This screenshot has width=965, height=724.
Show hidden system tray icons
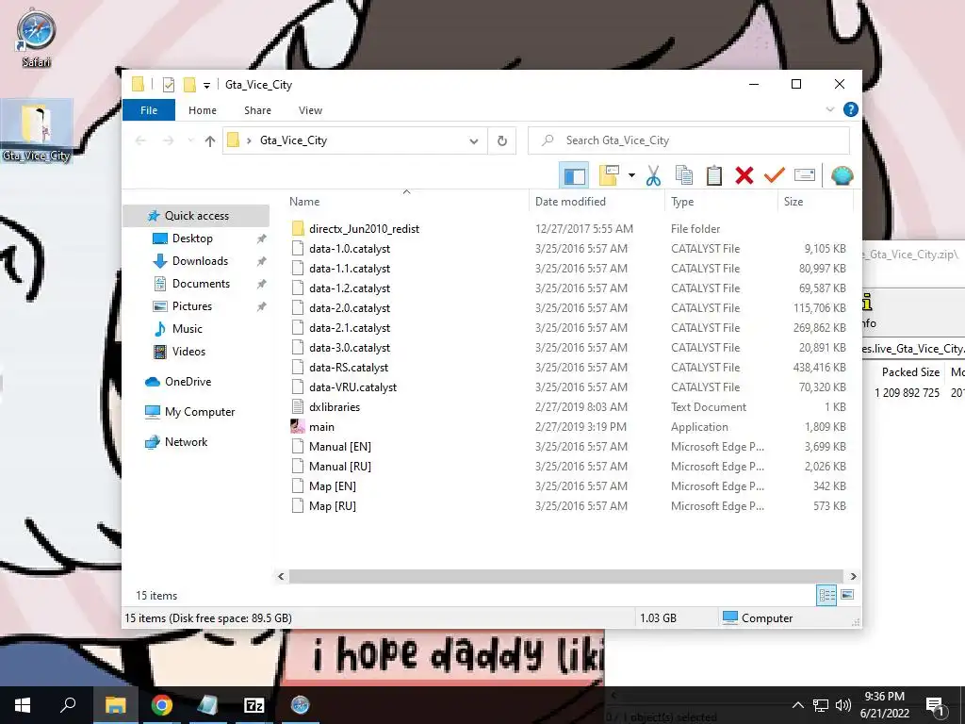(x=797, y=705)
